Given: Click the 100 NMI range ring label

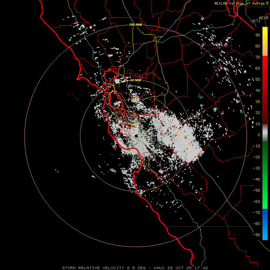Looking at the screenshot, I should [136, 25].
